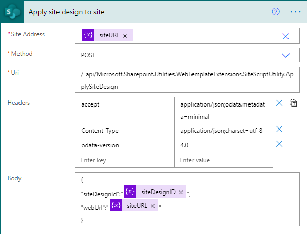Edit the accept header key
Viewport: 307px width, 234px height.
click(125, 110)
